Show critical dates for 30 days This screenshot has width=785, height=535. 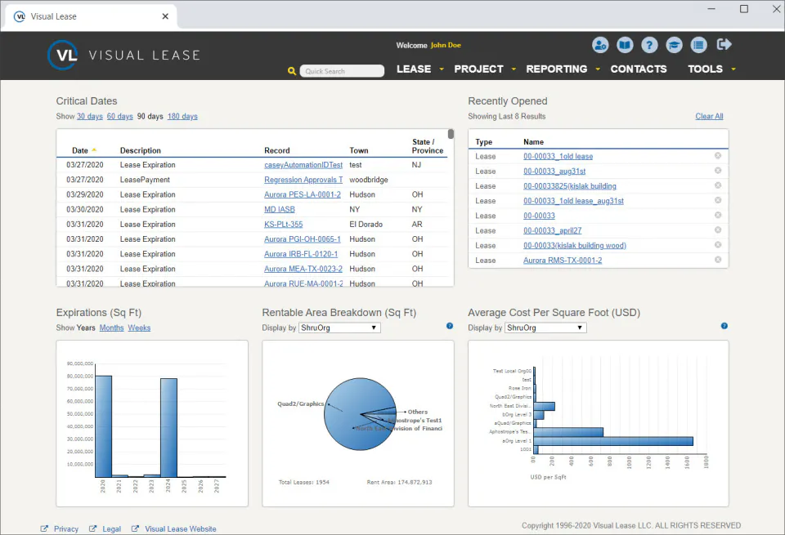tap(90, 117)
